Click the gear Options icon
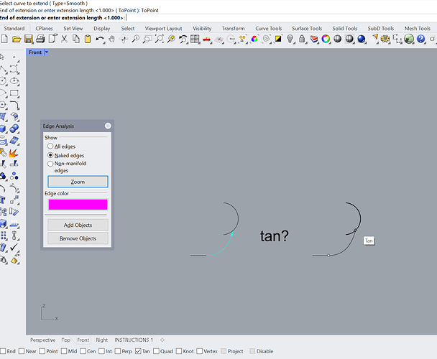Image resolution: width=437 pixels, height=359 pixels. pyautogui.click(x=385, y=39)
